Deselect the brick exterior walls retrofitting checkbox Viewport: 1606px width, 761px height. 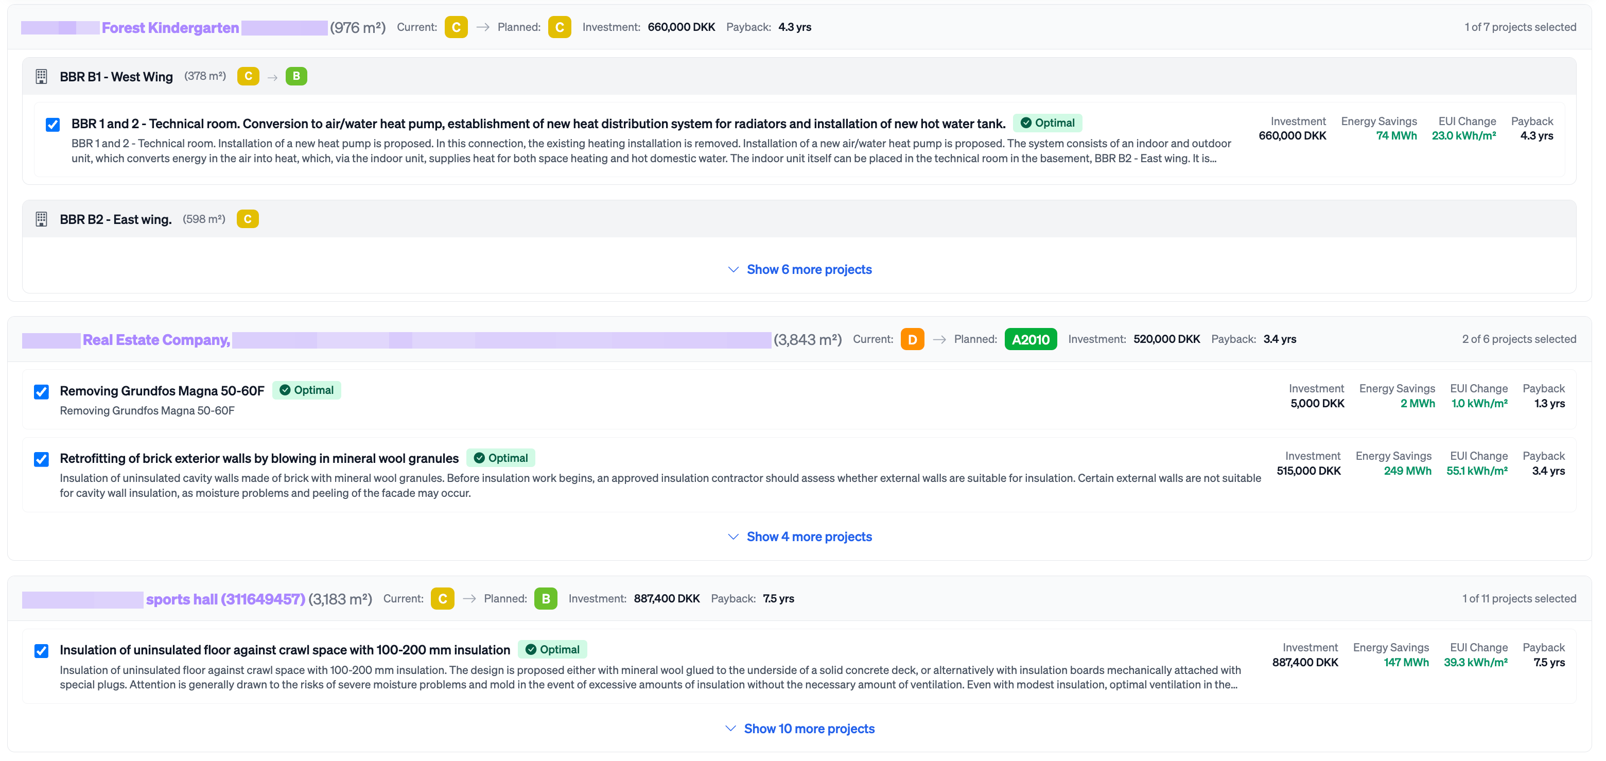[41, 460]
